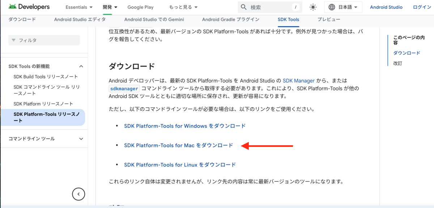This screenshot has height=208, width=434.
Task: Switch to Android Gradle プラグイン tab
Action: pyautogui.click(x=231, y=20)
